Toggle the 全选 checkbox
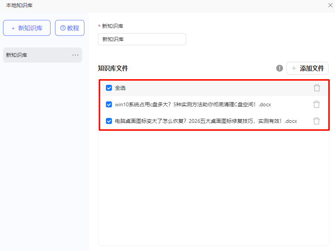This screenshot has width=335, height=251. (109, 88)
